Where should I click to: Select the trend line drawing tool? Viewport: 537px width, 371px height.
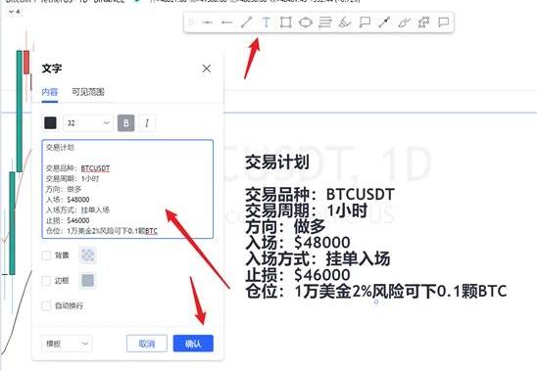tap(246, 23)
